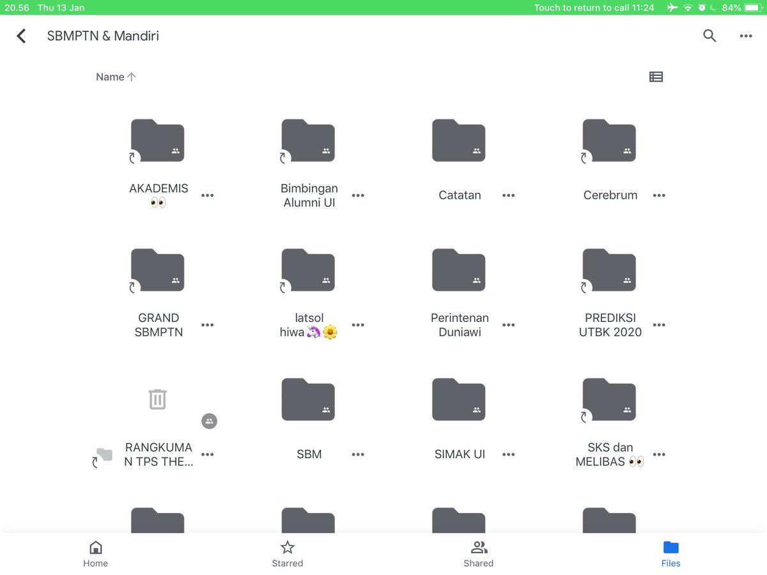
Task: Open more options for Perintenan Duniawi
Action: [509, 325]
